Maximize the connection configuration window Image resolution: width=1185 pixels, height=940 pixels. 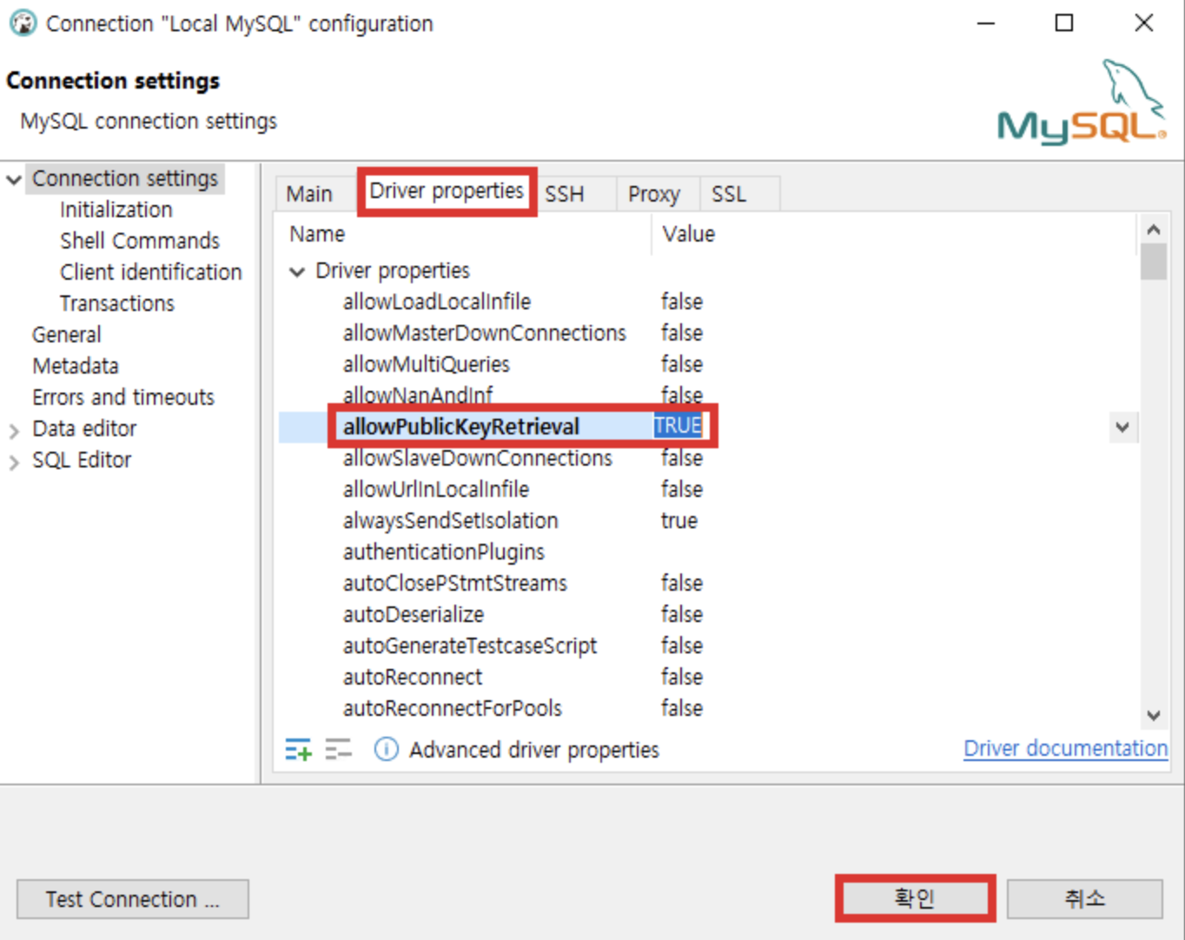[x=1064, y=23]
